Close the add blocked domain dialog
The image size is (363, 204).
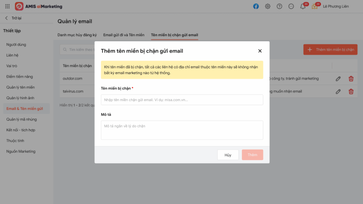click(260, 51)
